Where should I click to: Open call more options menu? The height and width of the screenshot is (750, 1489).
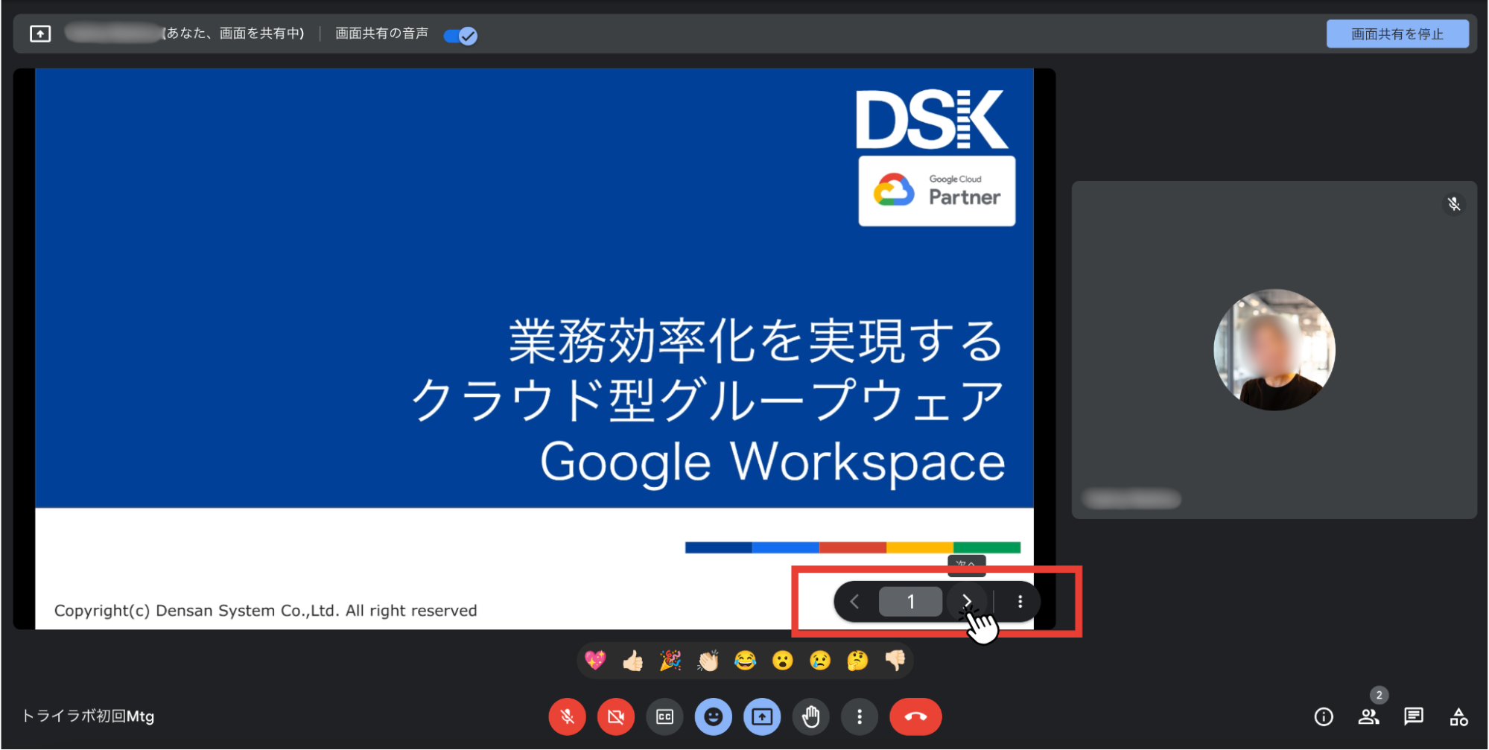coord(860,716)
